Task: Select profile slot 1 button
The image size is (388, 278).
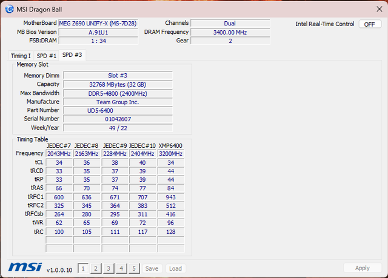Action: click(x=83, y=268)
